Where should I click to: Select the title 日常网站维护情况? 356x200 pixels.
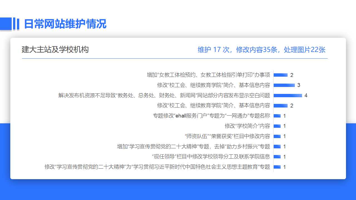click(65, 24)
